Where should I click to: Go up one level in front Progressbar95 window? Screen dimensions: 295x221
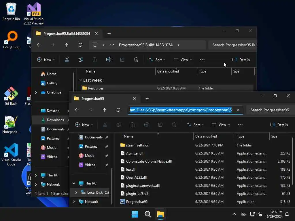pos(104,110)
